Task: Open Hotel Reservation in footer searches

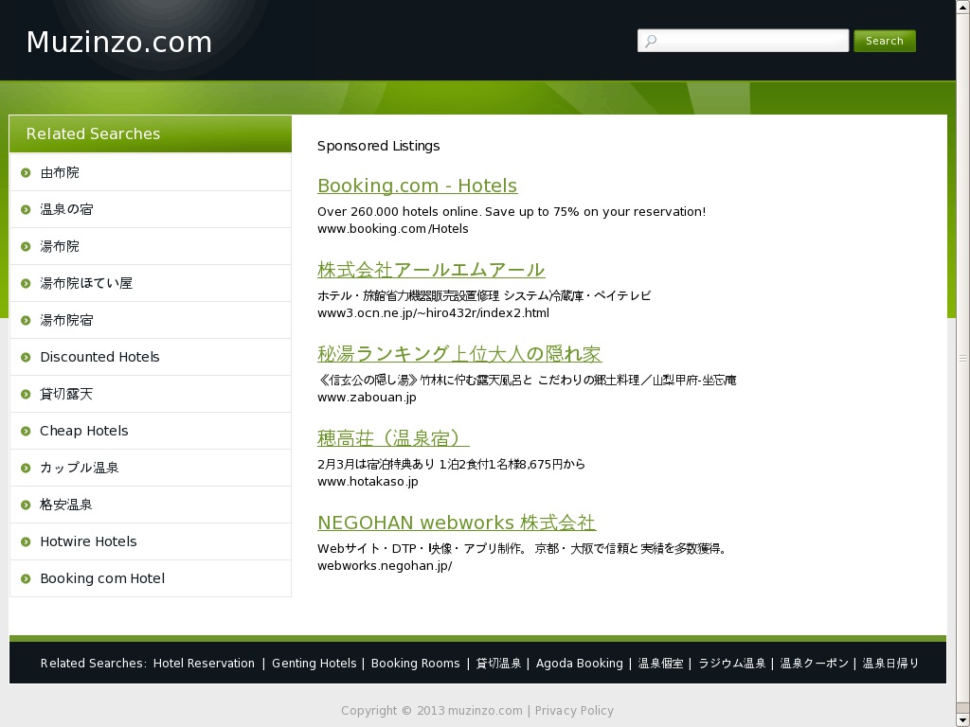Action: pos(204,664)
